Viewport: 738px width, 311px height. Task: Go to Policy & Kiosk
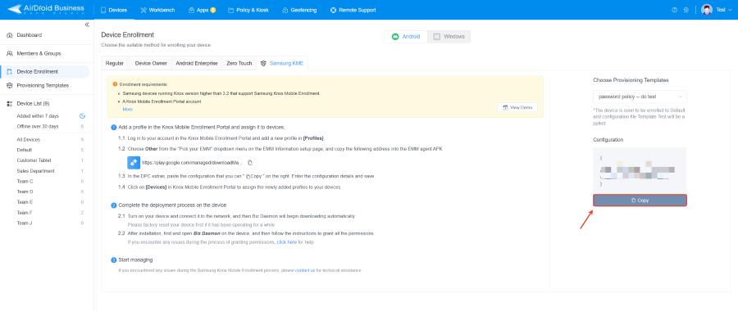point(248,10)
